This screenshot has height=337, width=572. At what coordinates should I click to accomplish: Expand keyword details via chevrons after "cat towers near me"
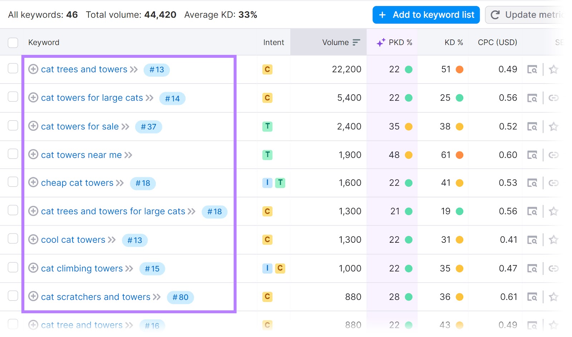point(128,155)
